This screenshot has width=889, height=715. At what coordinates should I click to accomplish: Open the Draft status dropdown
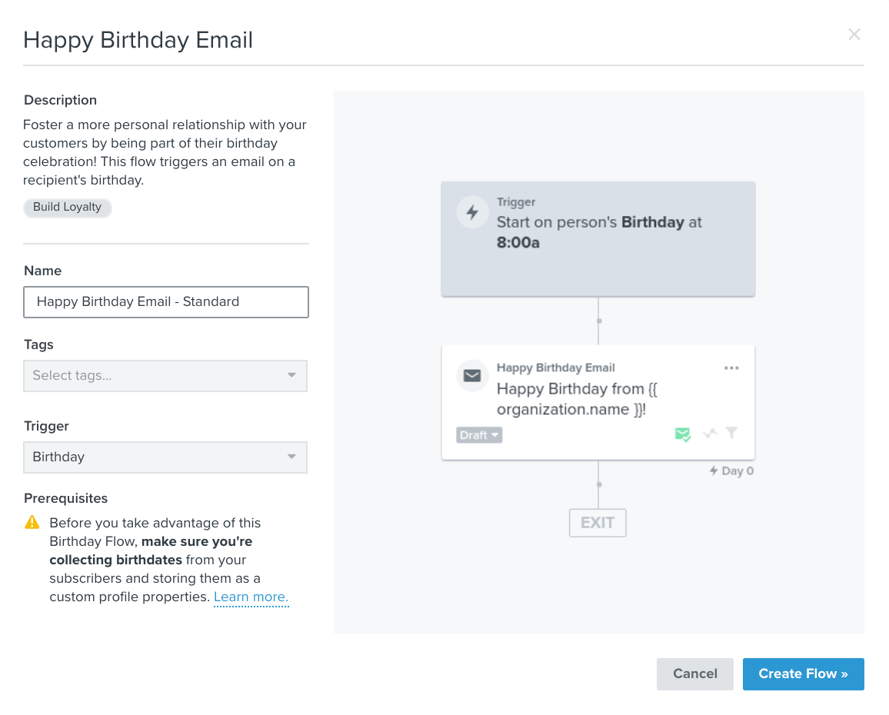point(479,435)
